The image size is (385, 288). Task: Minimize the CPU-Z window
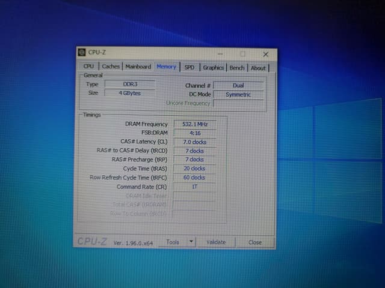(x=220, y=54)
